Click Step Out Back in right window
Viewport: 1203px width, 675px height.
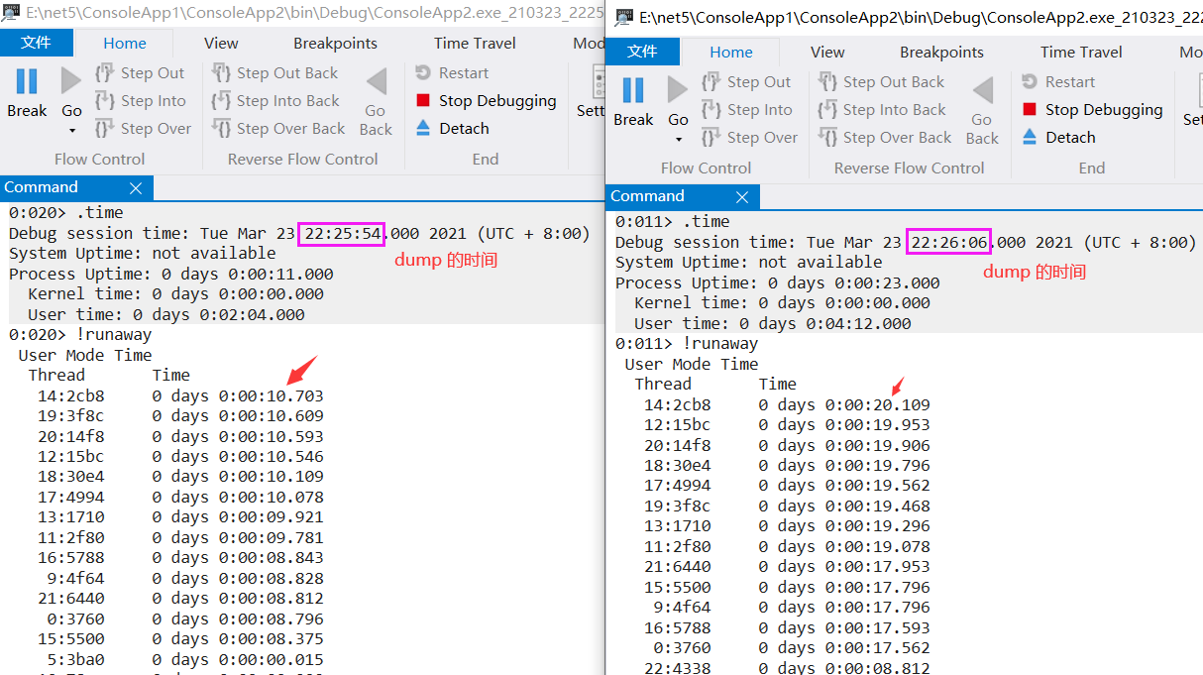pyautogui.click(x=881, y=82)
